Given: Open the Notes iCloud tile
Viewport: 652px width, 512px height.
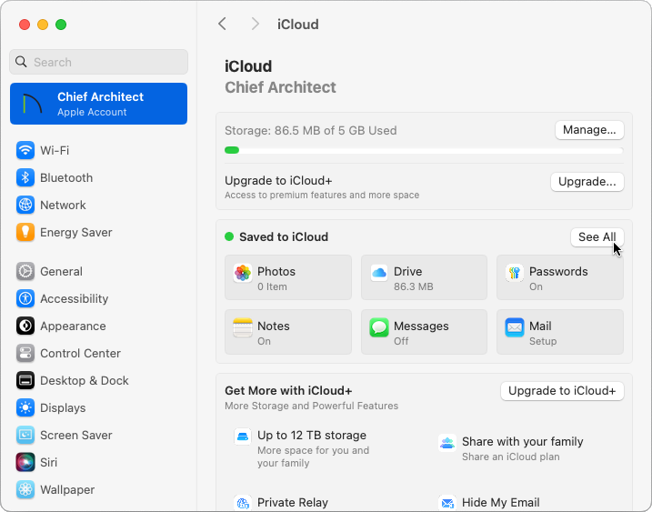Looking at the screenshot, I should (x=287, y=332).
